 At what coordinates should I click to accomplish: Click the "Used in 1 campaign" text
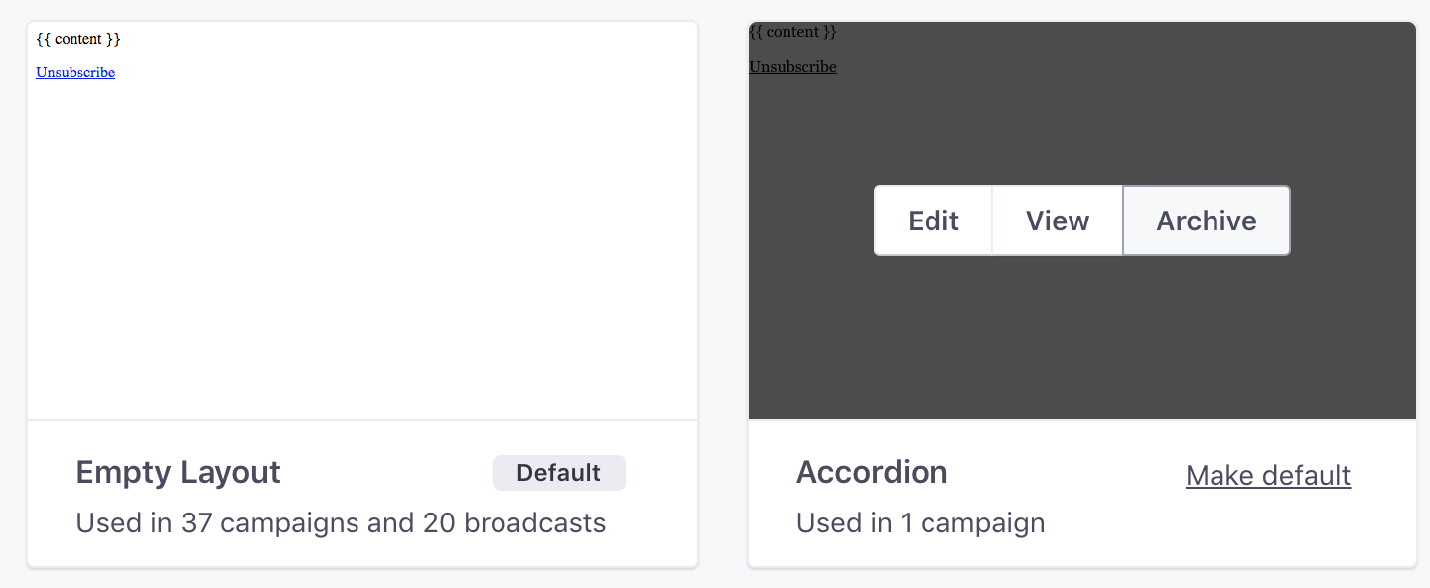click(x=921, y=522)
